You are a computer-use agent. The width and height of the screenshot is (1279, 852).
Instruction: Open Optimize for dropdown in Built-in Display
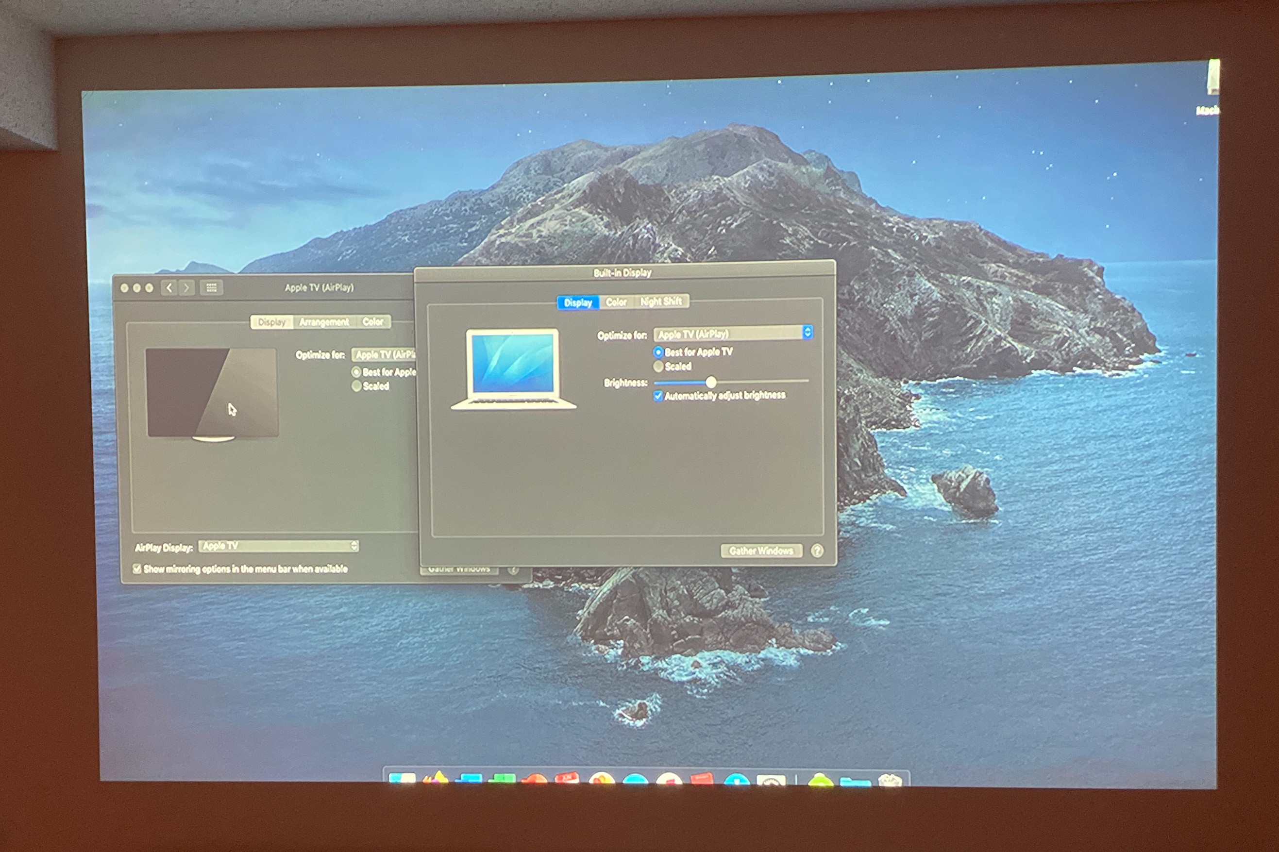(x=733, y=333)
